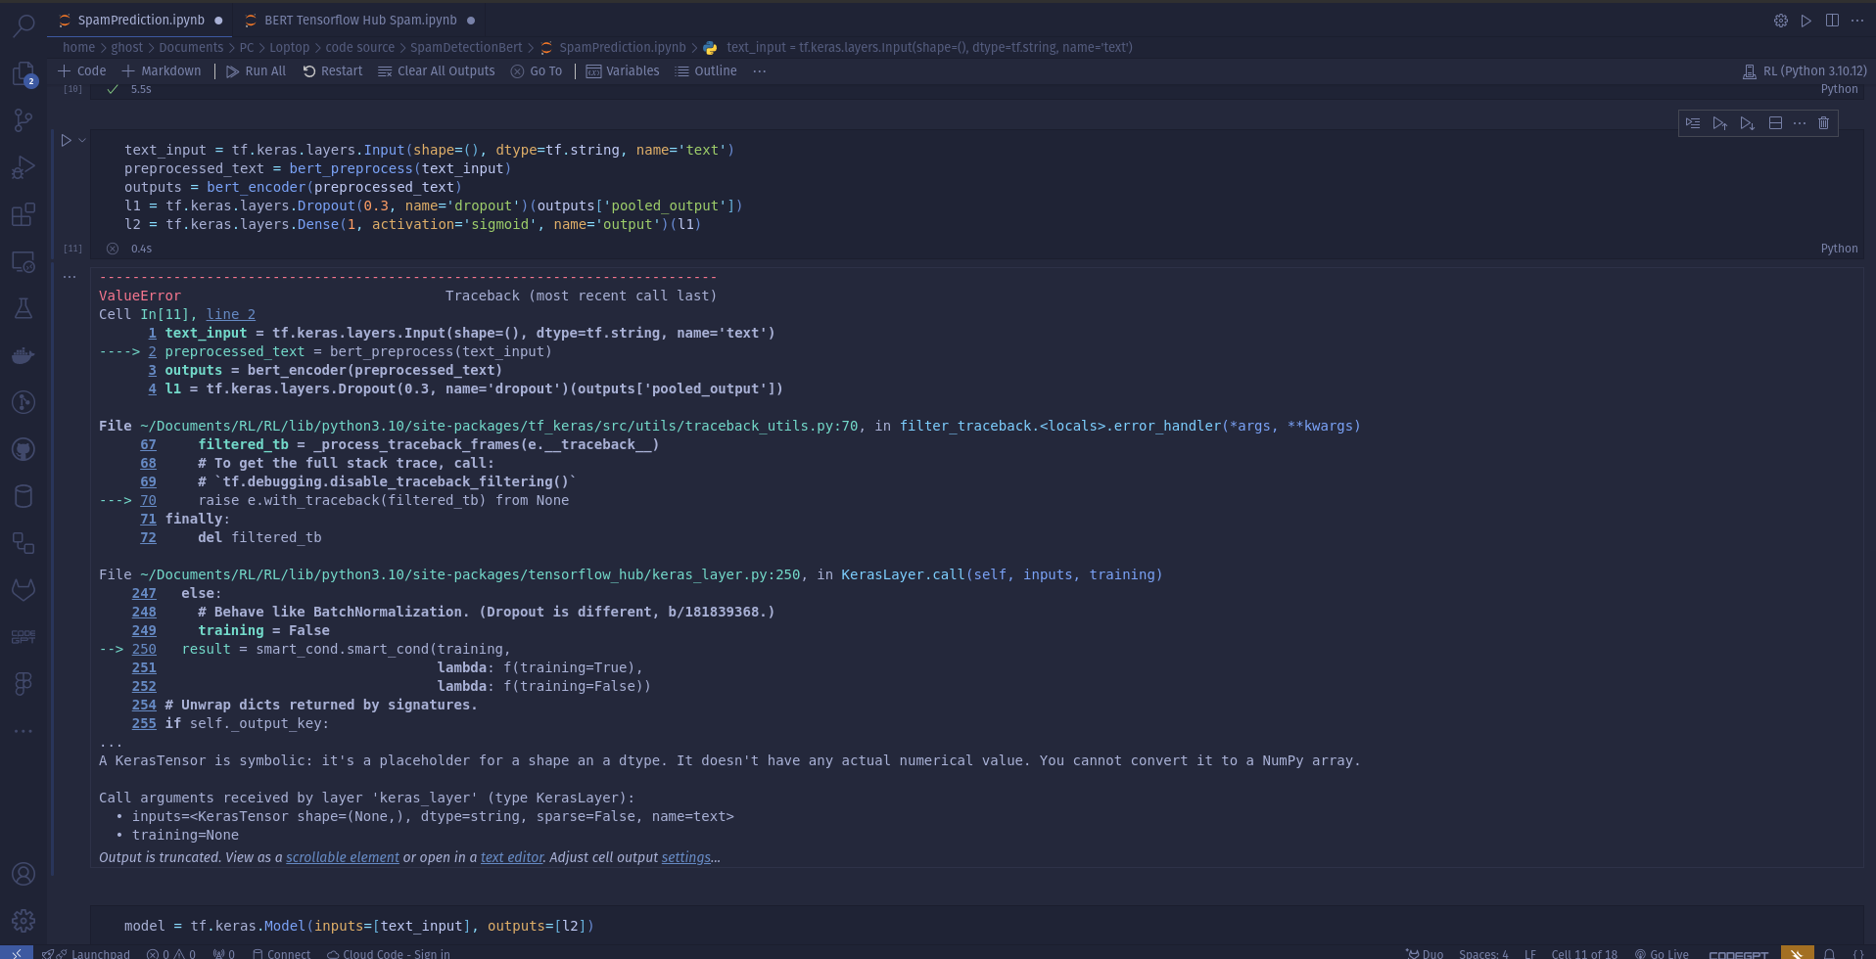Place the cursor in the model = tf.keras.Model cell

974,926
